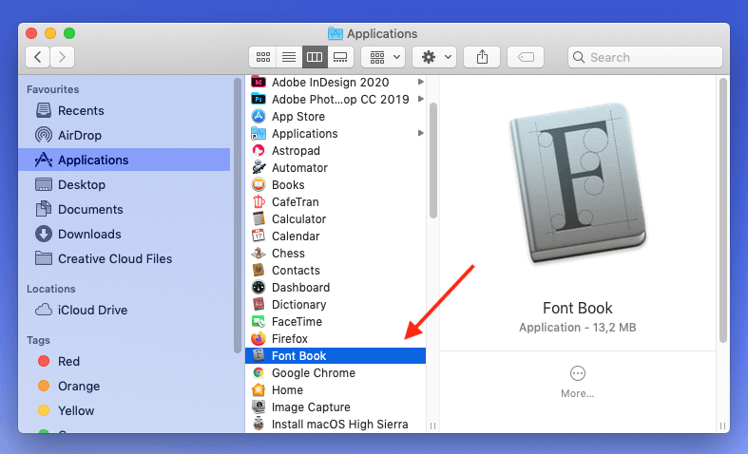This screenshot has height=454, width=748.
Task: Select gallery view in toolbar
Action: [x=339, y=57]
